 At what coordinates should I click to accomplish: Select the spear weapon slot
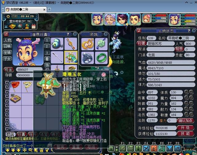57,58
